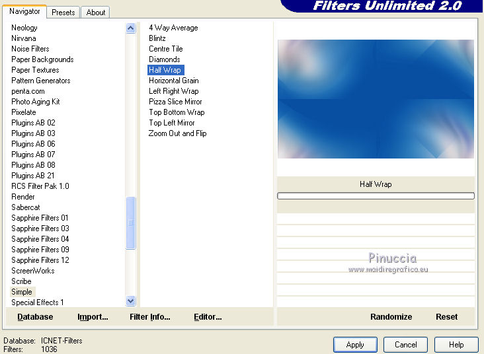Viewport: 484px width, 354px height.
Task: Select the Pattern Generators category
Action: point(41,81)
